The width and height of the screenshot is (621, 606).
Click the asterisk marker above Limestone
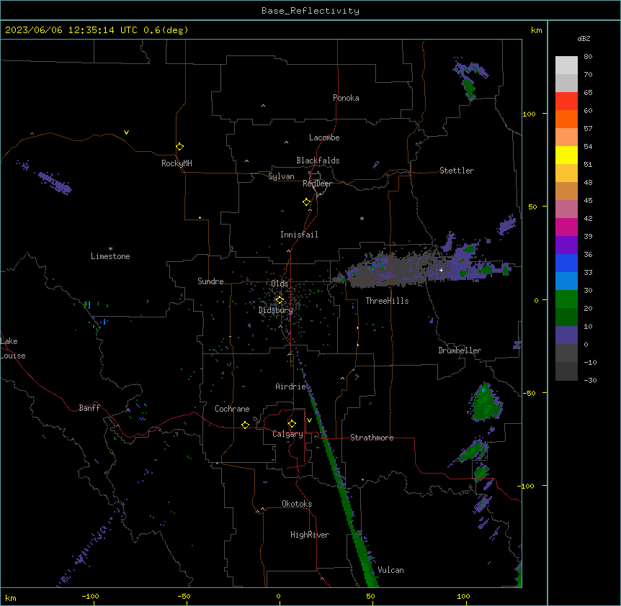point(110,249)
